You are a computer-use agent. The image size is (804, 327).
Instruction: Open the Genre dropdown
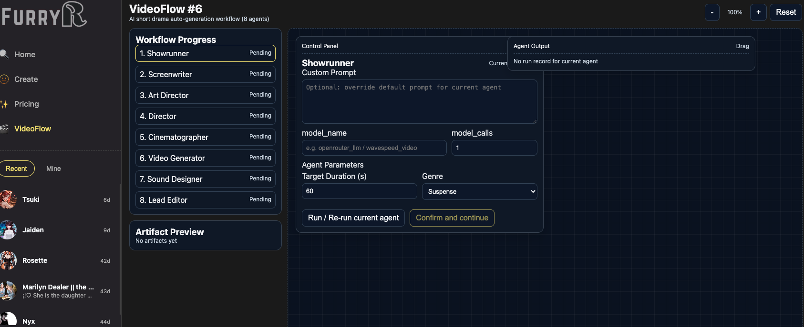coord(480,191)
